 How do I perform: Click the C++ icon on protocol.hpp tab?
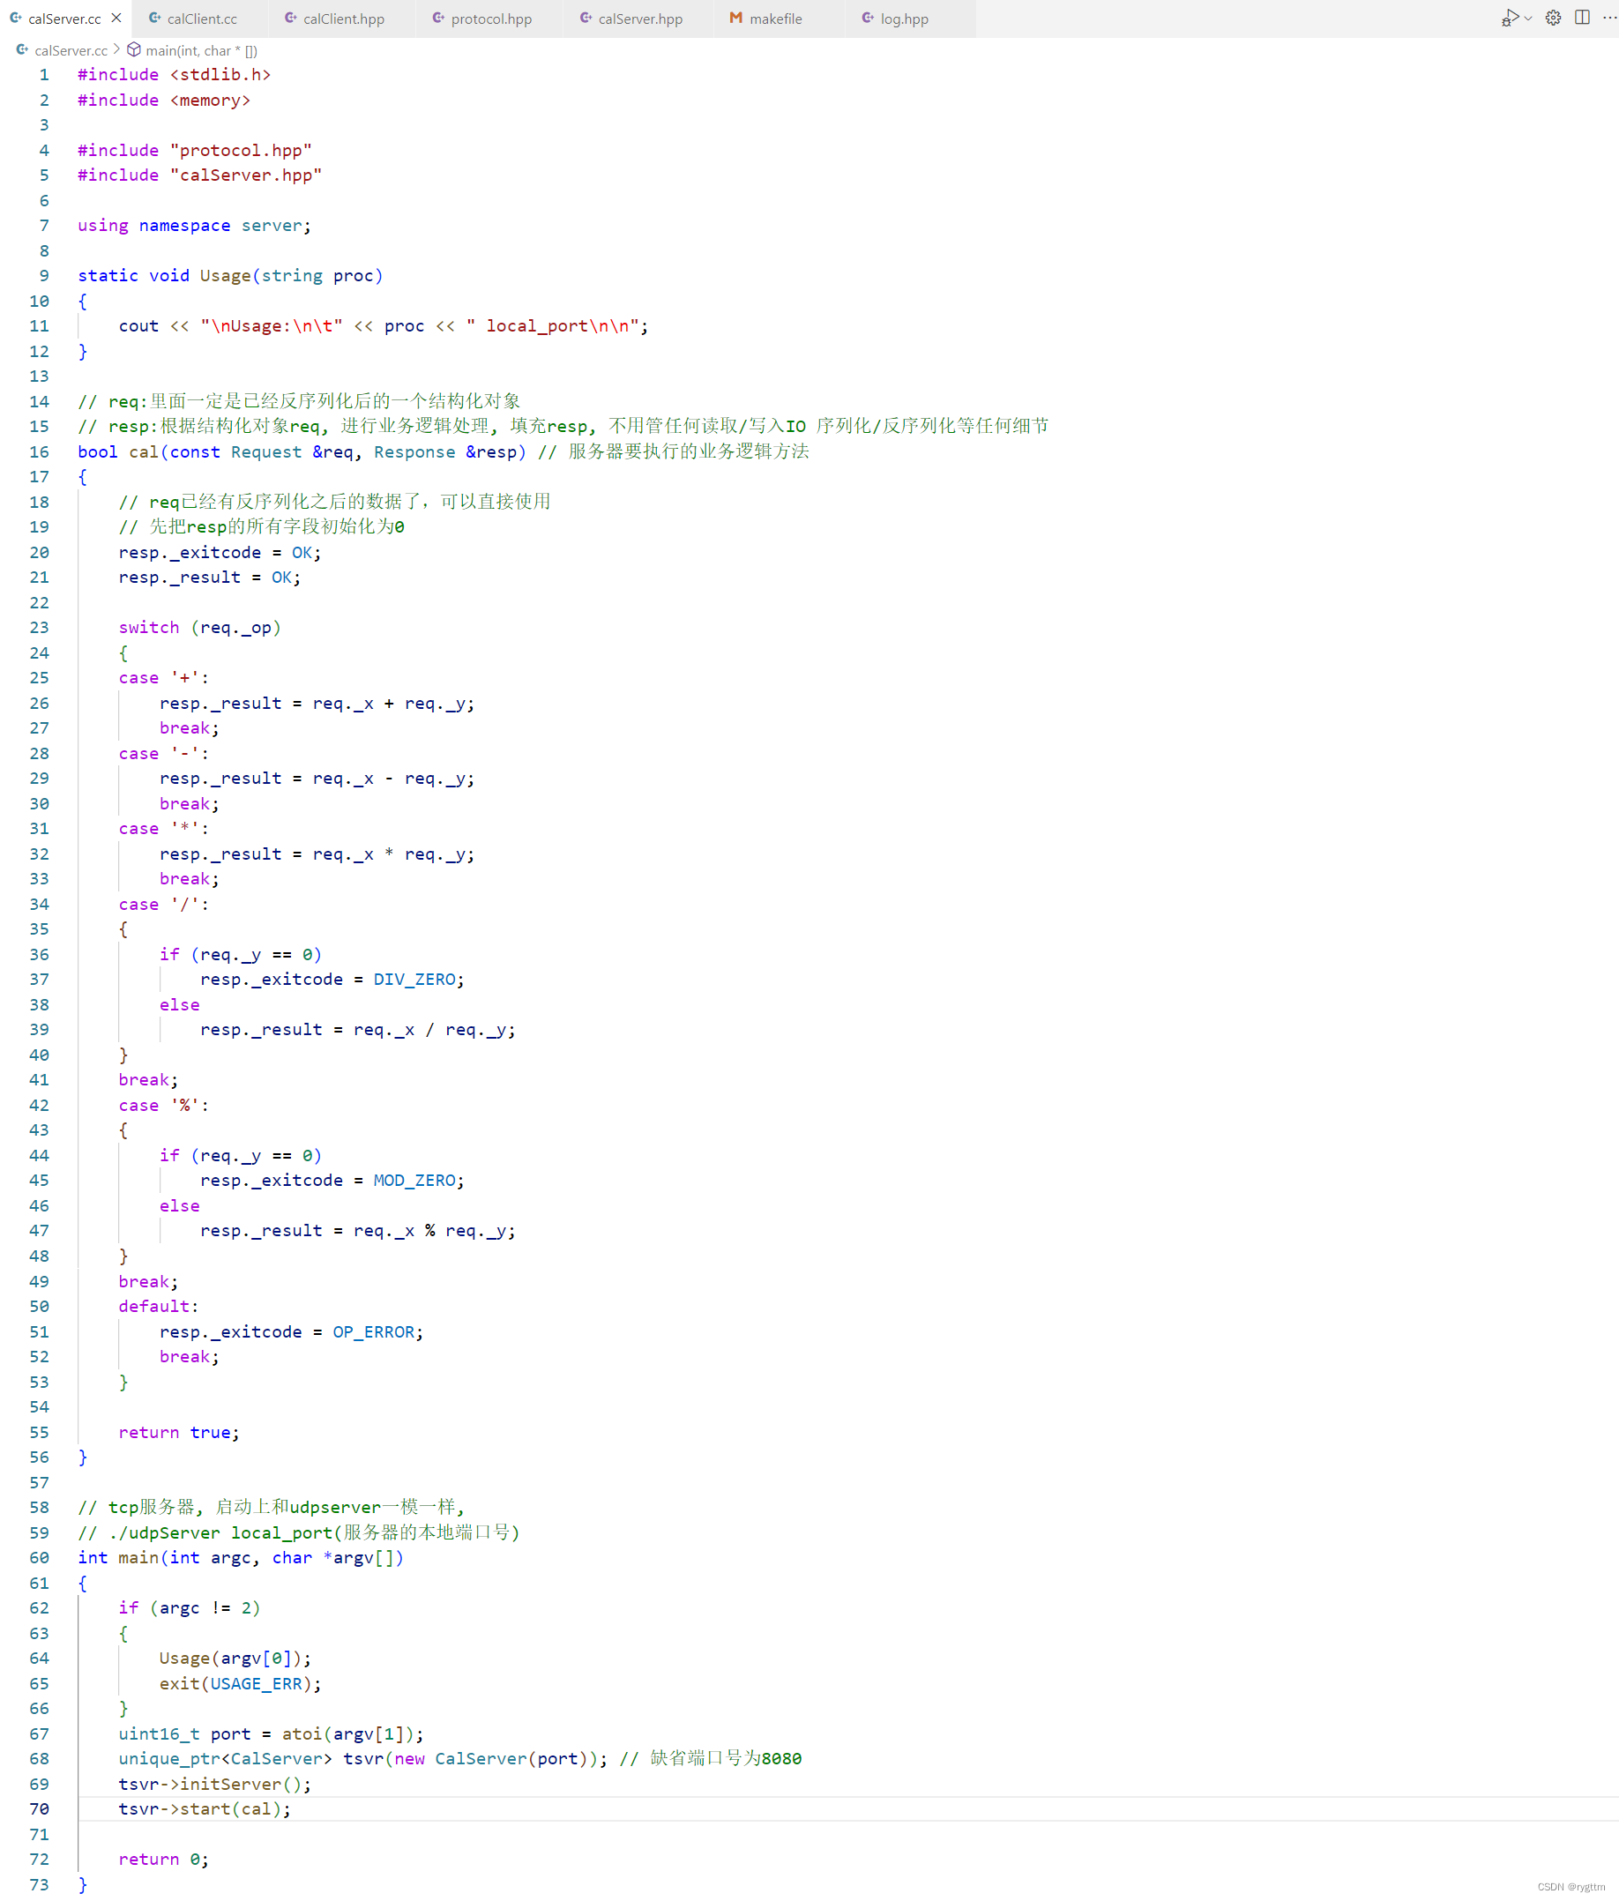point(437,18)
